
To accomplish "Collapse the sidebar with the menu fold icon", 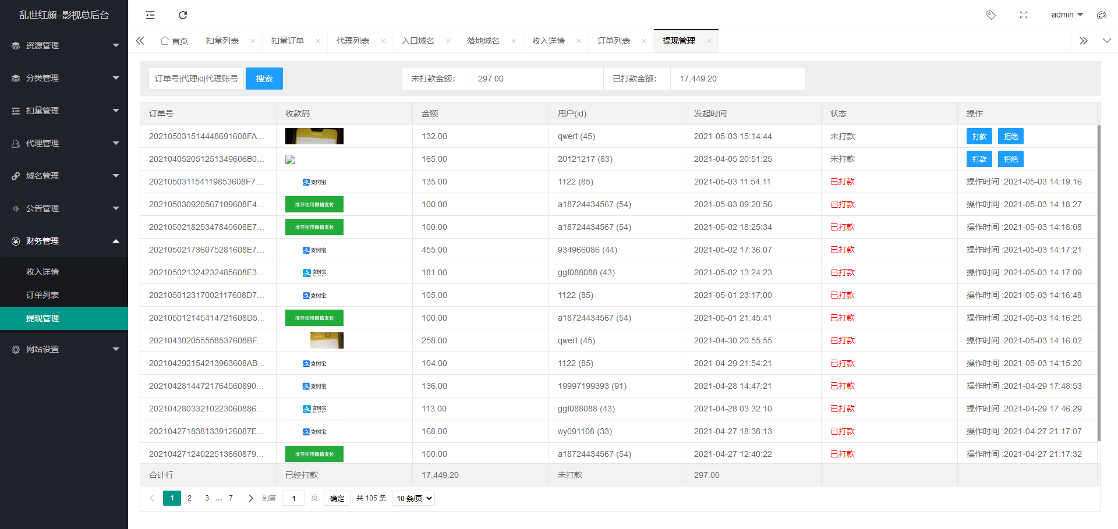I will 150,15.
